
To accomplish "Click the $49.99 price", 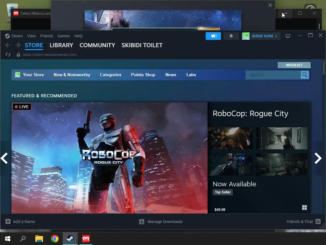I will [220, 210].
